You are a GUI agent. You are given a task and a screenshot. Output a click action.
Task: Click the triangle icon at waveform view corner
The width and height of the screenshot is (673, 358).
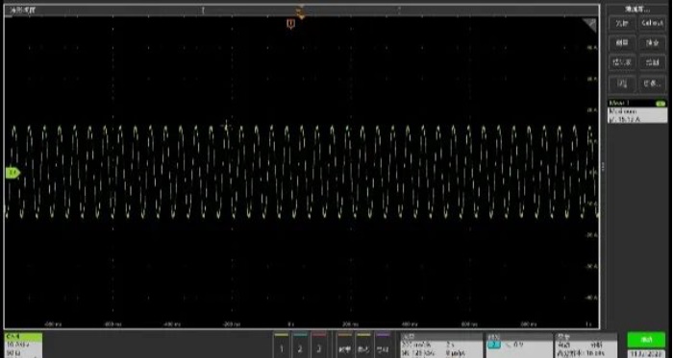[x=591, y=24]
